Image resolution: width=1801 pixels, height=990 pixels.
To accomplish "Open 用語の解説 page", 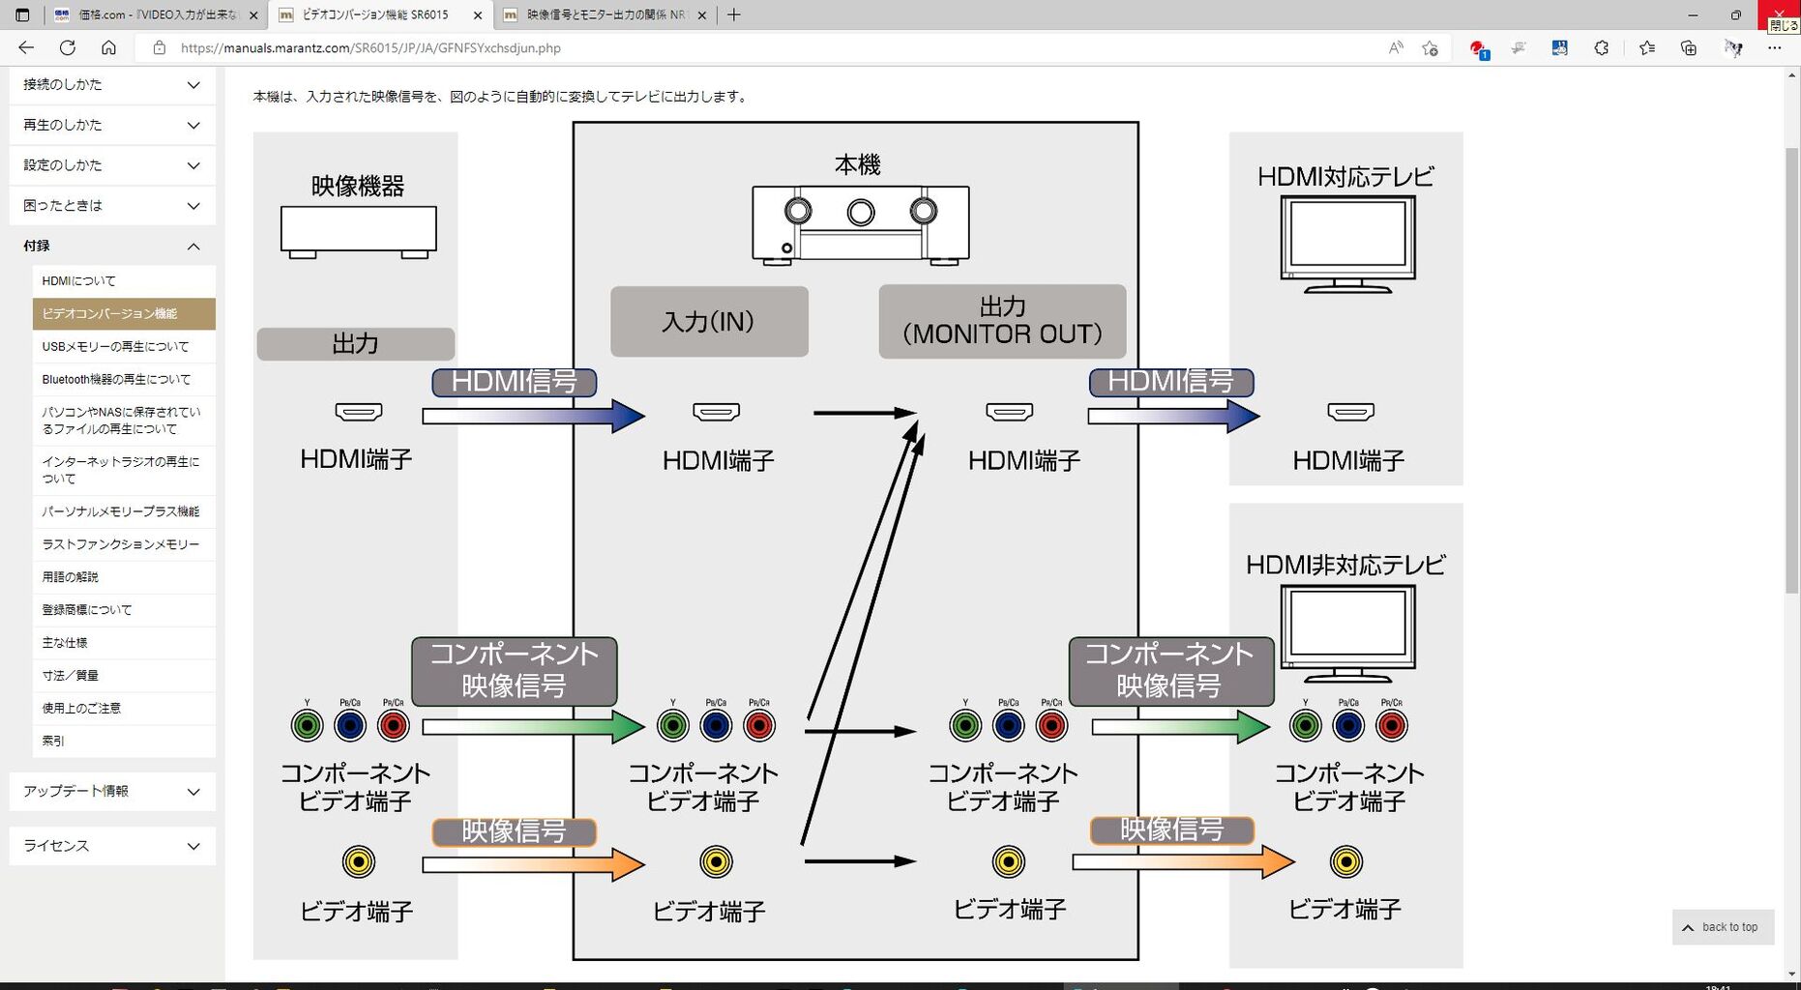I will tap(124, 577).
